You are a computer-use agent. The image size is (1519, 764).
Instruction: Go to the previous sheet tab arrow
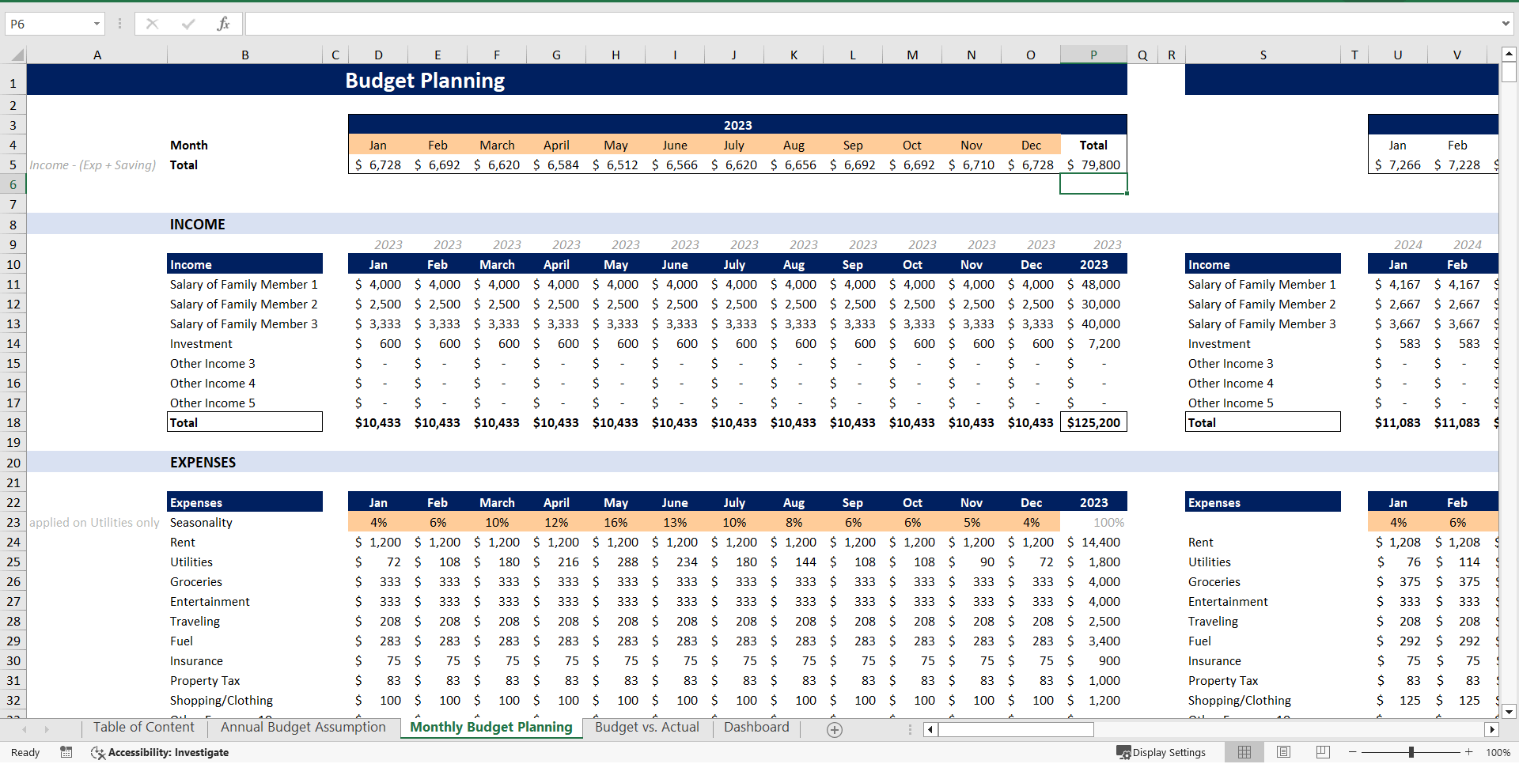coord(25,729)
